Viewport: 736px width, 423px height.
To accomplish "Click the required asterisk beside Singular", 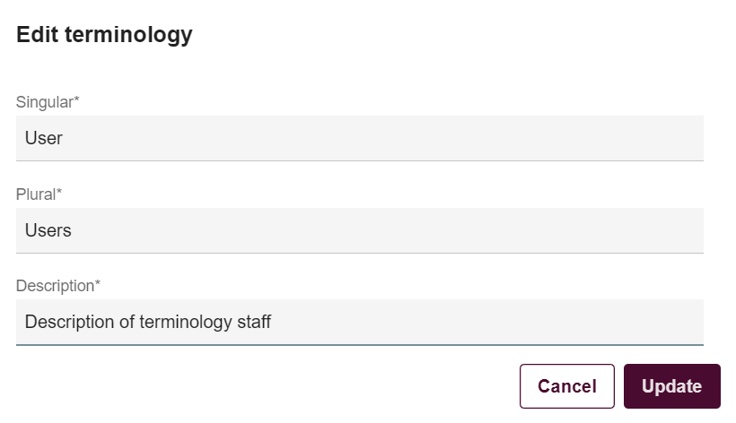I will tap(76, 100).
